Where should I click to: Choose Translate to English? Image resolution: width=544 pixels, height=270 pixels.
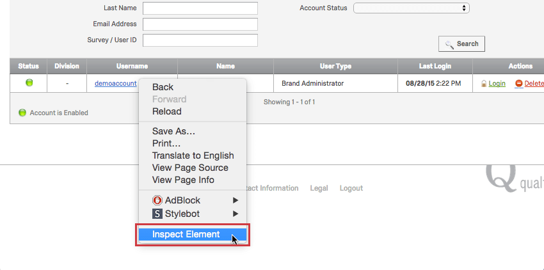point(193,155)
